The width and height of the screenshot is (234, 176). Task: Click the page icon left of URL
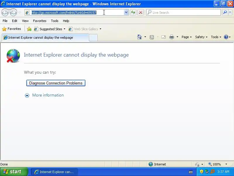[x=27, y=12]
